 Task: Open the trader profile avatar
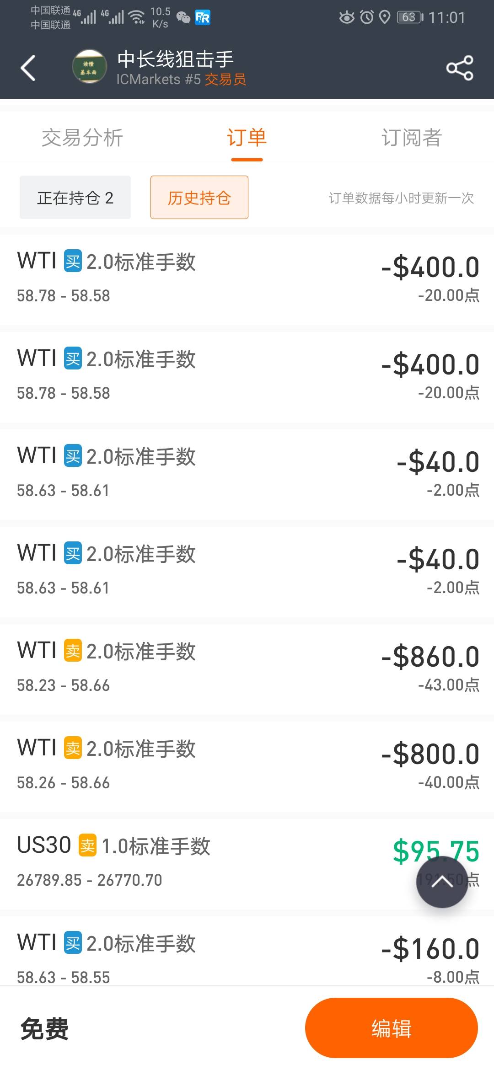[x=89, y=67]
